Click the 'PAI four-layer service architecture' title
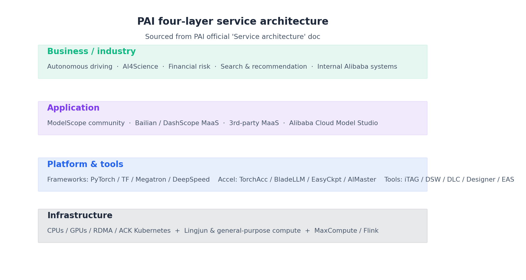The height and width of the screenshot is (280, 526). [x=233, y=22]
